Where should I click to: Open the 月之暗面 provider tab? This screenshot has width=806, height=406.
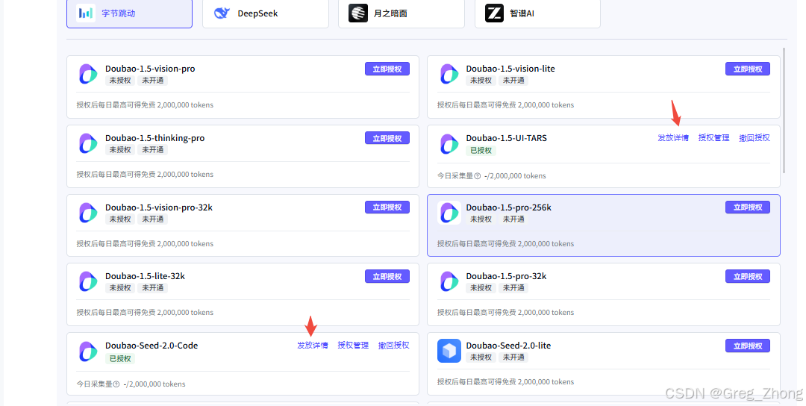(402, 13)
